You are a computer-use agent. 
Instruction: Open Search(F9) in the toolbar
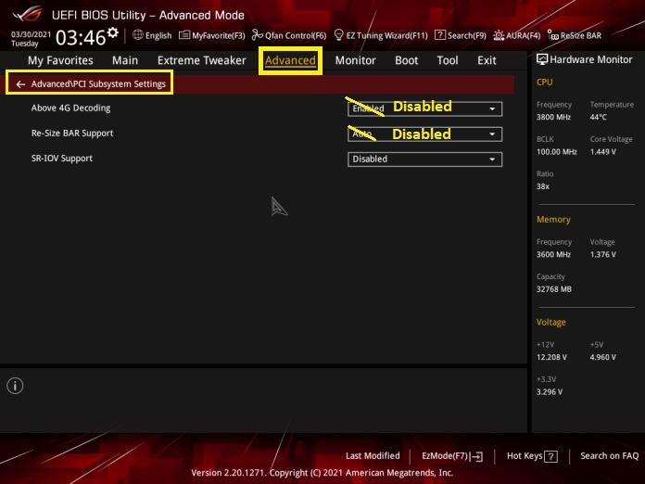[x=461, y=35]
